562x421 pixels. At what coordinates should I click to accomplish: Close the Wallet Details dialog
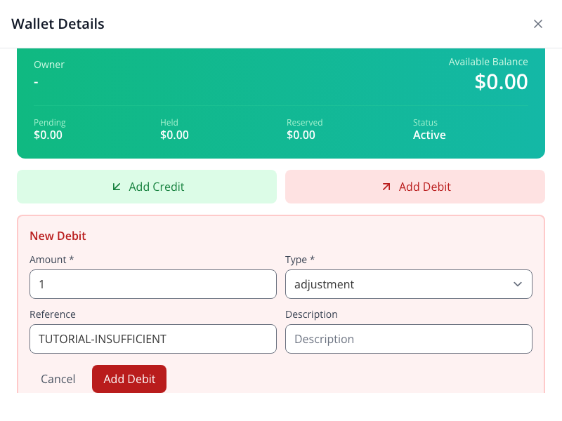coord(537,24)
